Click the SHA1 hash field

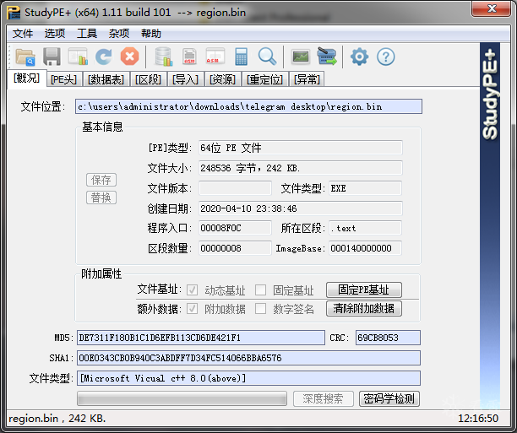(x=248, y=358)
